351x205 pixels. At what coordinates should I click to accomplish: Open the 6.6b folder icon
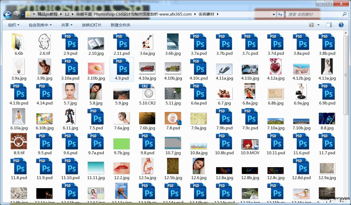[18, 42]
